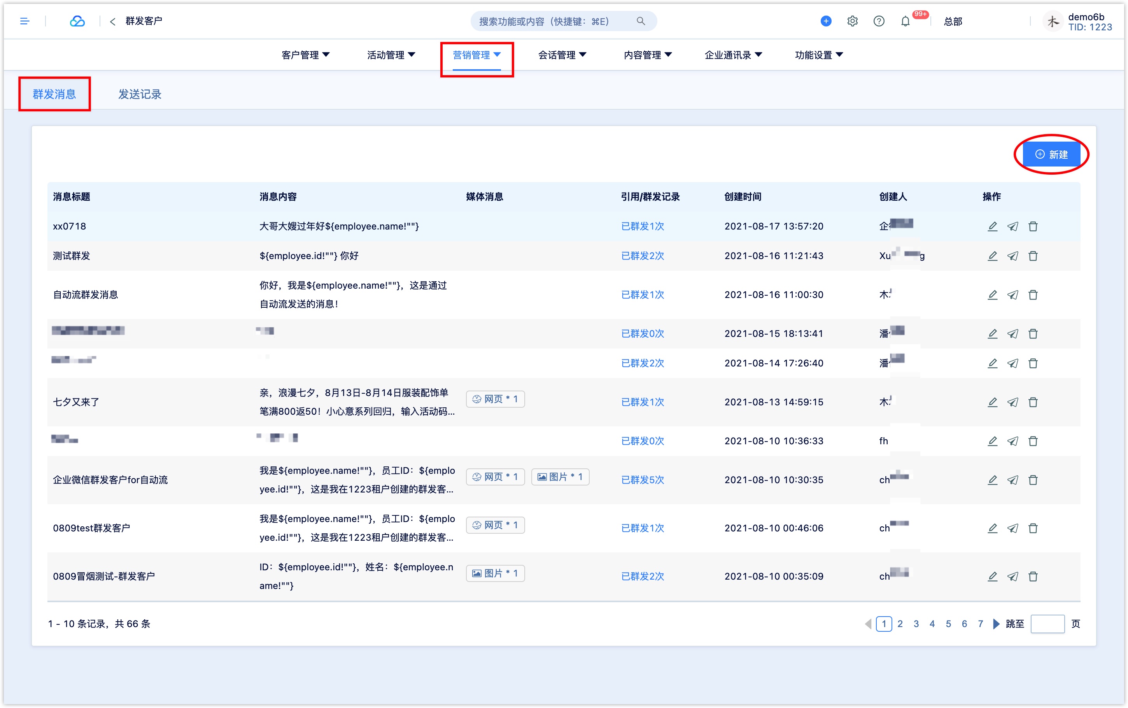Focus the 跳至 page number input
The height and width of the screenshot is (708, 1128).
(x=1047, y=624)
